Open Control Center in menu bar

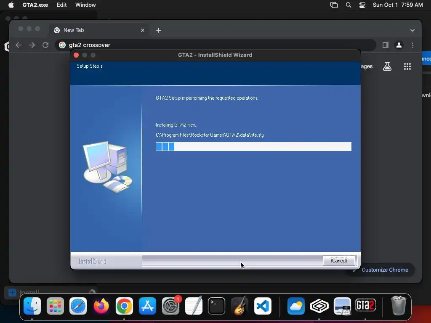362,5
